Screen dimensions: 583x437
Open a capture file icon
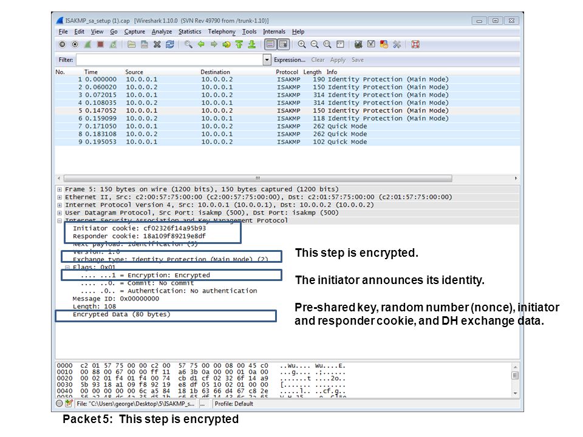pyautogui.click(x=132, y=44)
